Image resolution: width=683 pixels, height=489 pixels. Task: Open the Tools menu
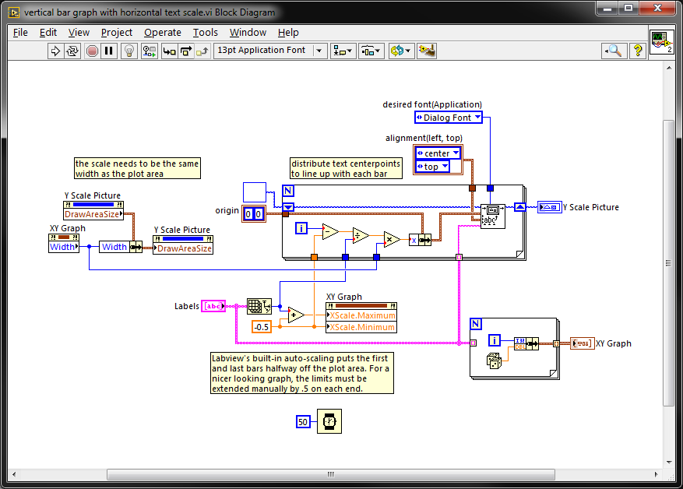205,33
